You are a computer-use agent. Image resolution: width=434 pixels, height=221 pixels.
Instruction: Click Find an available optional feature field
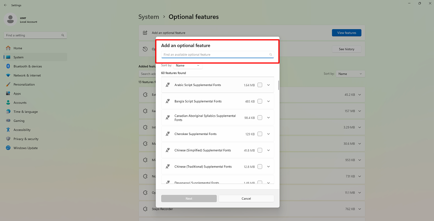[218, 55]
